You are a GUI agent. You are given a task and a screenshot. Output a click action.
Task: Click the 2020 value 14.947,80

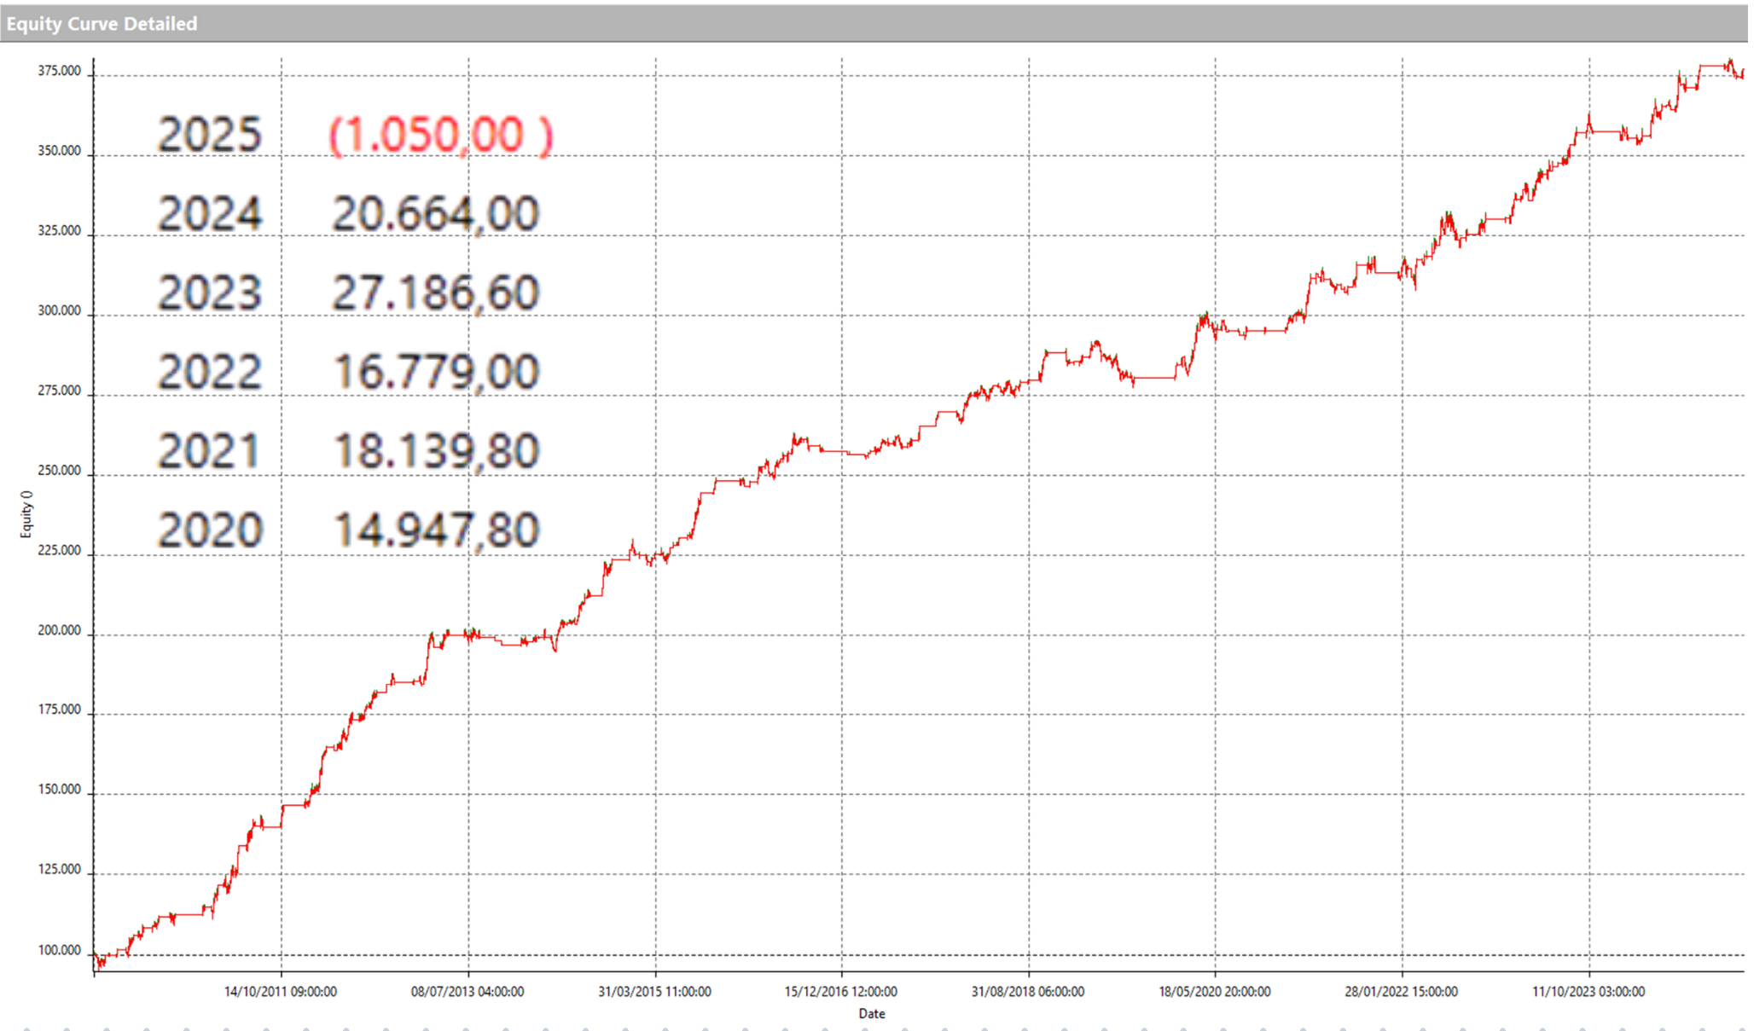click(x=435, y=530)
